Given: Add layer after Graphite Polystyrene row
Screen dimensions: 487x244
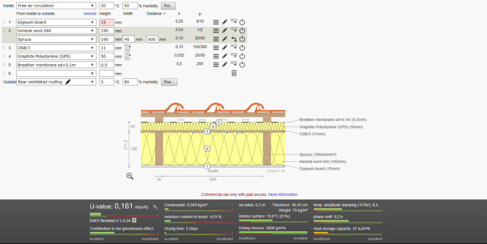Looking at the screenshot, I should [x=234, y=56].
